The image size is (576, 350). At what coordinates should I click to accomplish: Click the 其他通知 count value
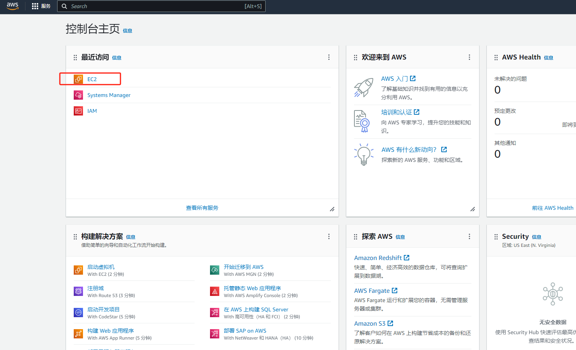pyautogui.click(x=498, y=154)
